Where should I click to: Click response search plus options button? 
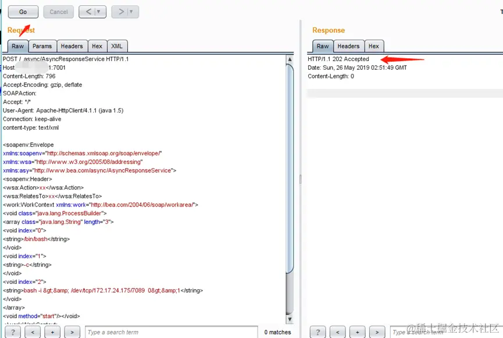(x=358, y=332)
